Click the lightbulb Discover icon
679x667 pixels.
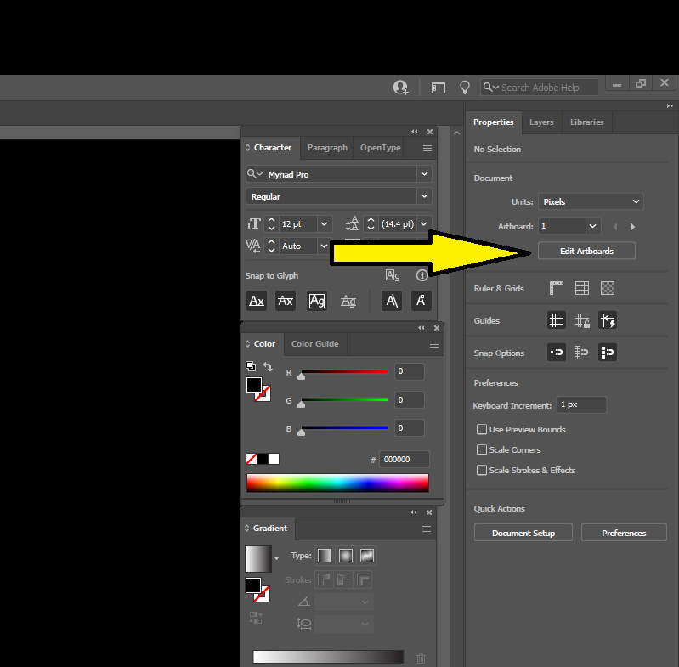coord(464,88)
